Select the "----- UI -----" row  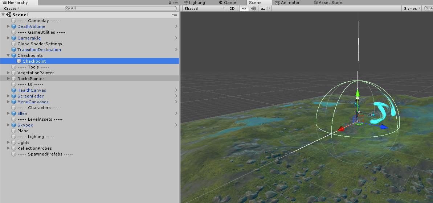(90, 84)
